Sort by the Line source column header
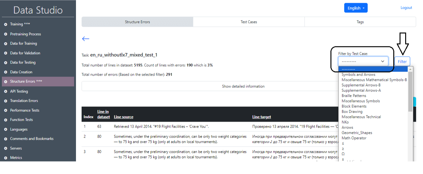Screen dimensions: 423x174 tap(123, 117)
